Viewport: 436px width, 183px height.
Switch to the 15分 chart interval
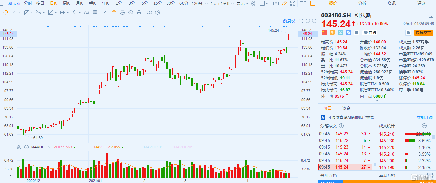[157, 3]
